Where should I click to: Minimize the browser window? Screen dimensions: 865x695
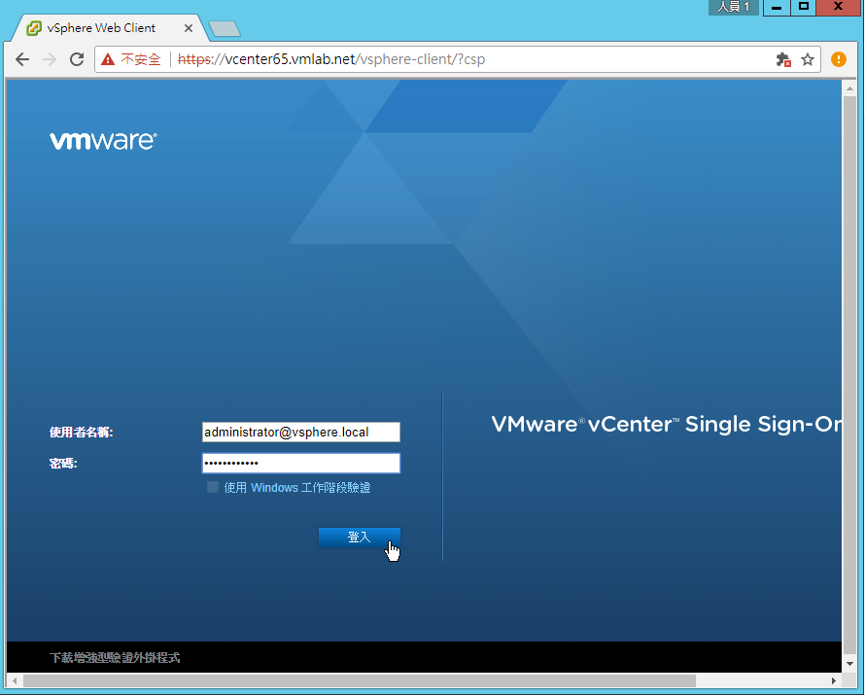[777, 7]
